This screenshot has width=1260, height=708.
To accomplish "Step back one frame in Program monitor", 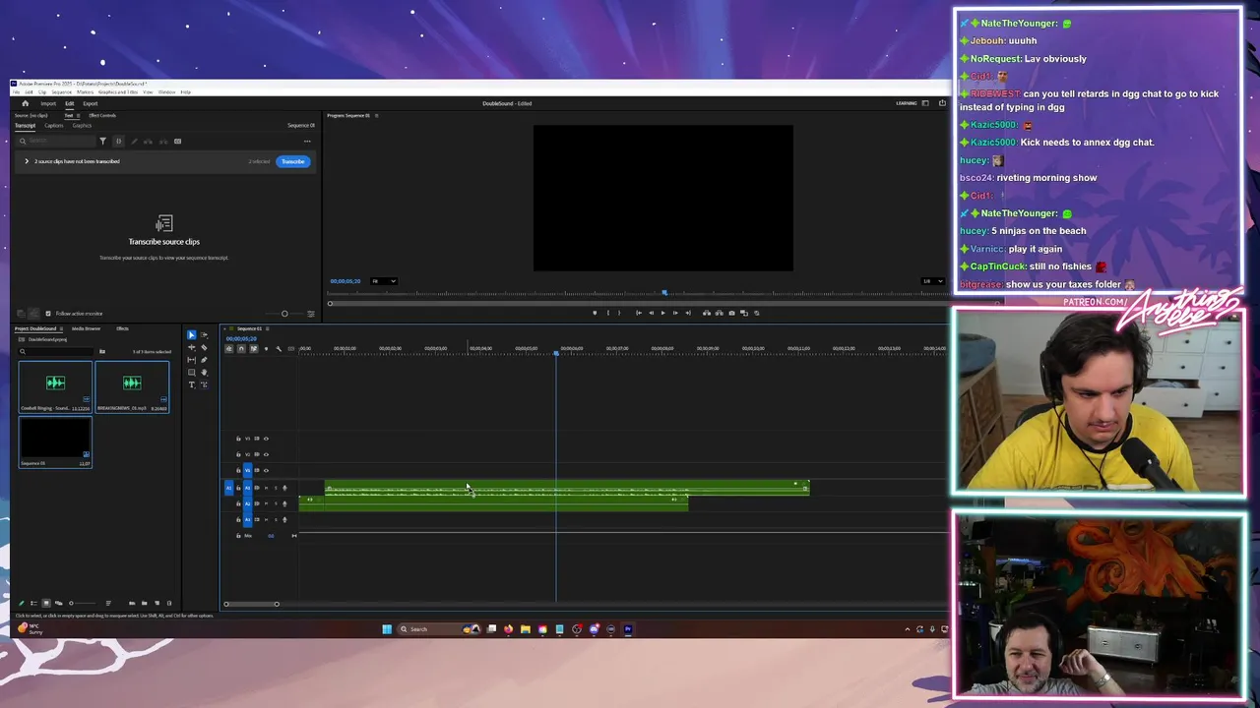I will pos(652,313).
